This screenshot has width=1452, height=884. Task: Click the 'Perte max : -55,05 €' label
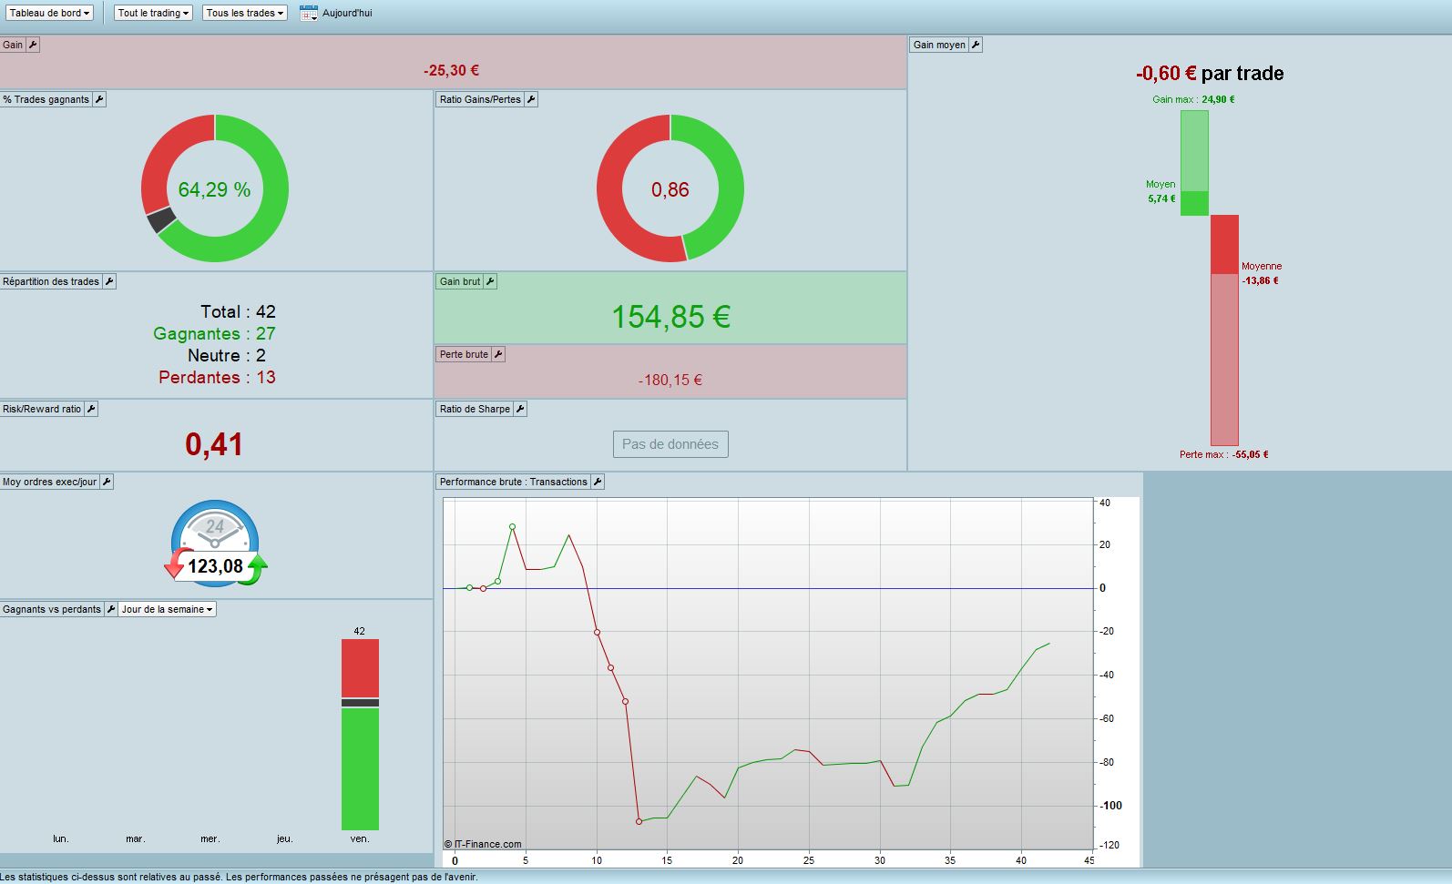tap(1223, 454)
